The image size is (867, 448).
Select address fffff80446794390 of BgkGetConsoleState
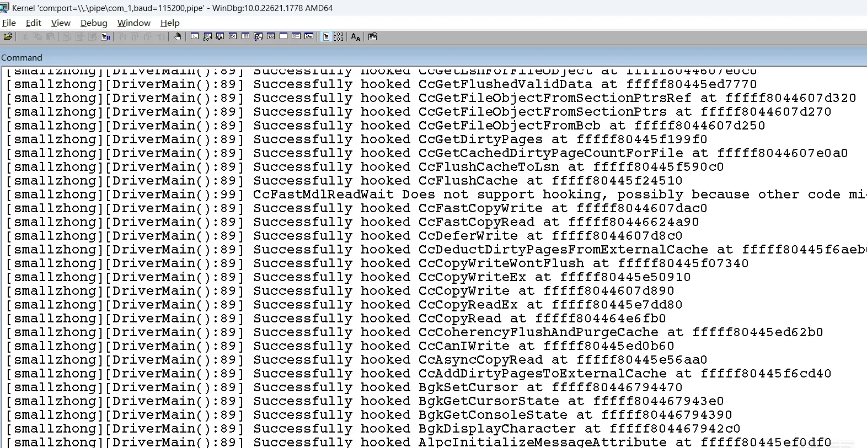(667, 415)
